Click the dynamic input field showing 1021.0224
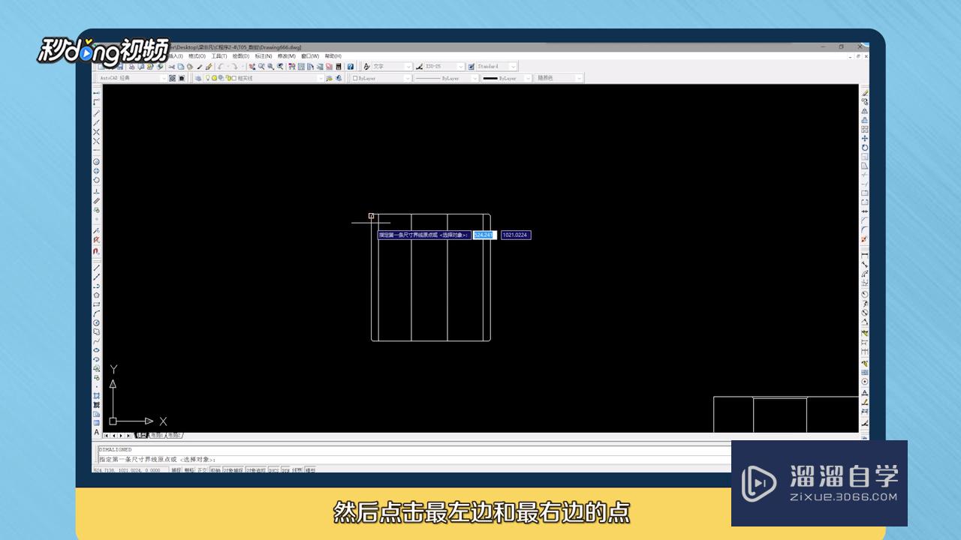This screenshot has height=540, width=961. coord(516,235)
